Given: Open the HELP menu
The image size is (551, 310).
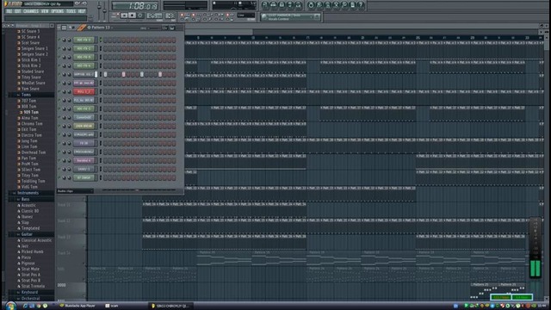Looking at the screenshot, I should point(82,11).
